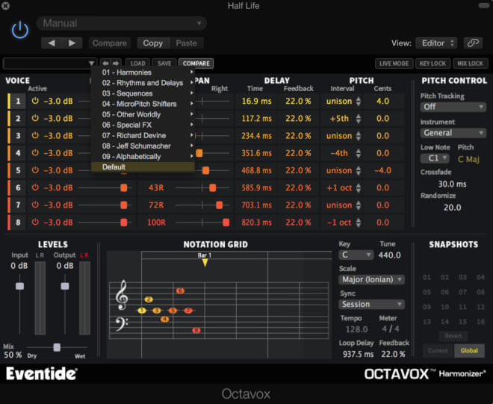Viewport: 493px width, 404px height.
Task: Click the sidechain link icon button
Action: tap(473, 43)
